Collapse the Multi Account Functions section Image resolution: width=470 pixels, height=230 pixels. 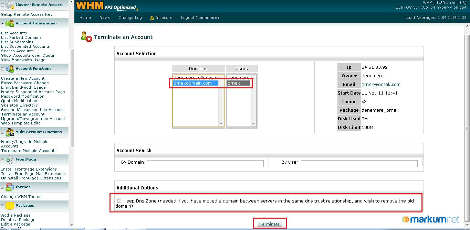pos(3,132)
